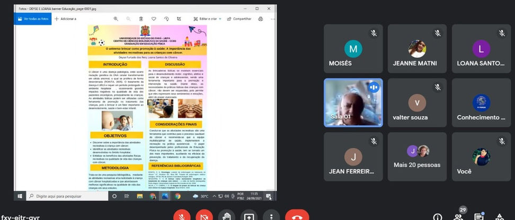
Task: Click the volume speaker icon in system tray
Action: coord(227,196)
